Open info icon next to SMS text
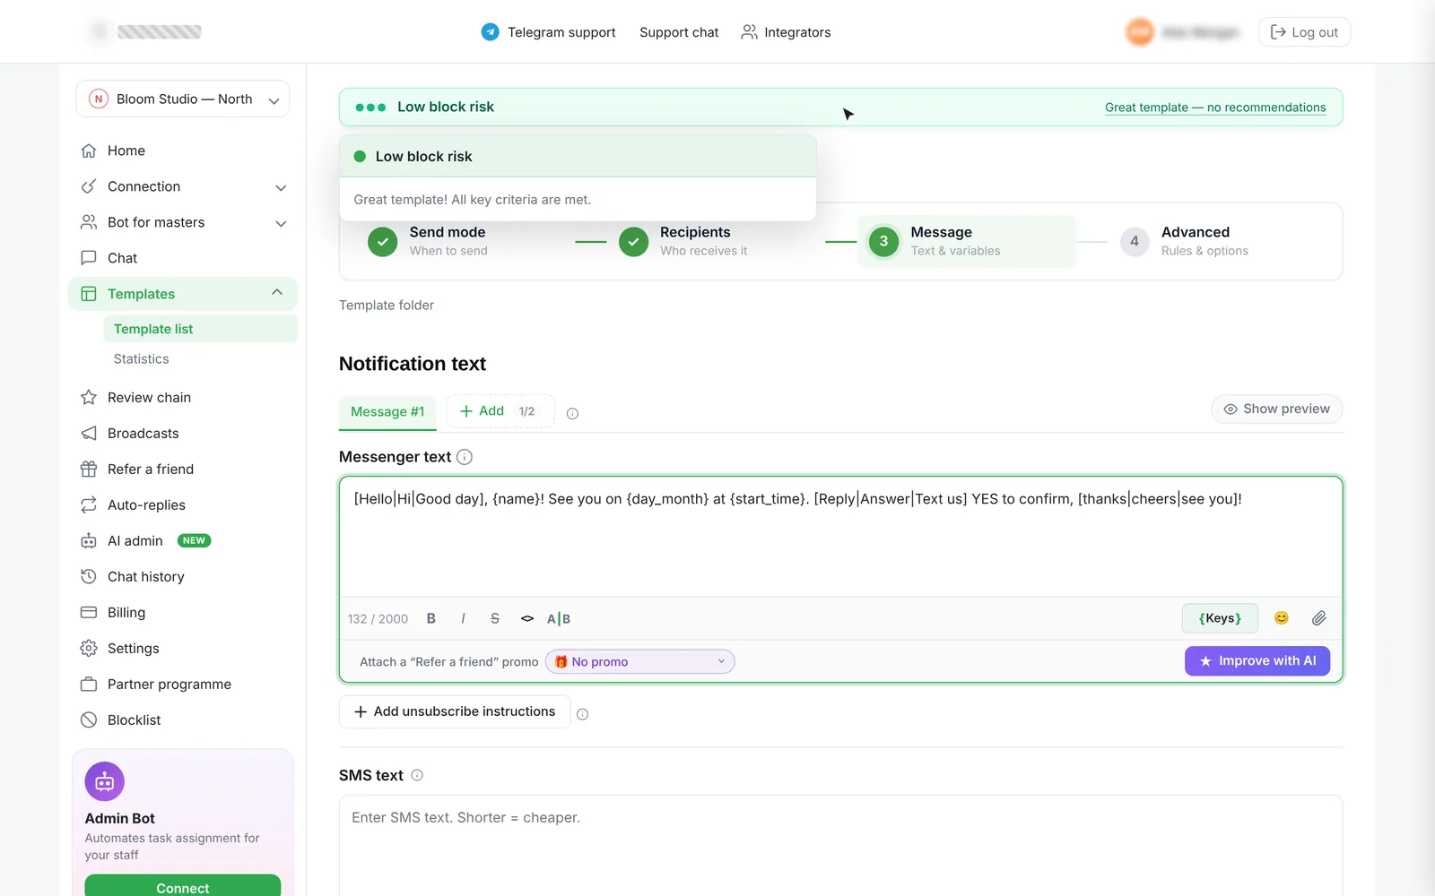 coord(417,775)
